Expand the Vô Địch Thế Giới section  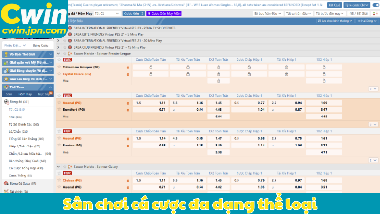coord(51,54)
